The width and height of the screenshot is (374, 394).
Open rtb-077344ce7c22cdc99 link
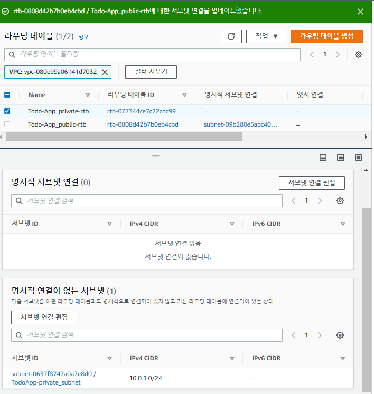[x=142, y=111]
